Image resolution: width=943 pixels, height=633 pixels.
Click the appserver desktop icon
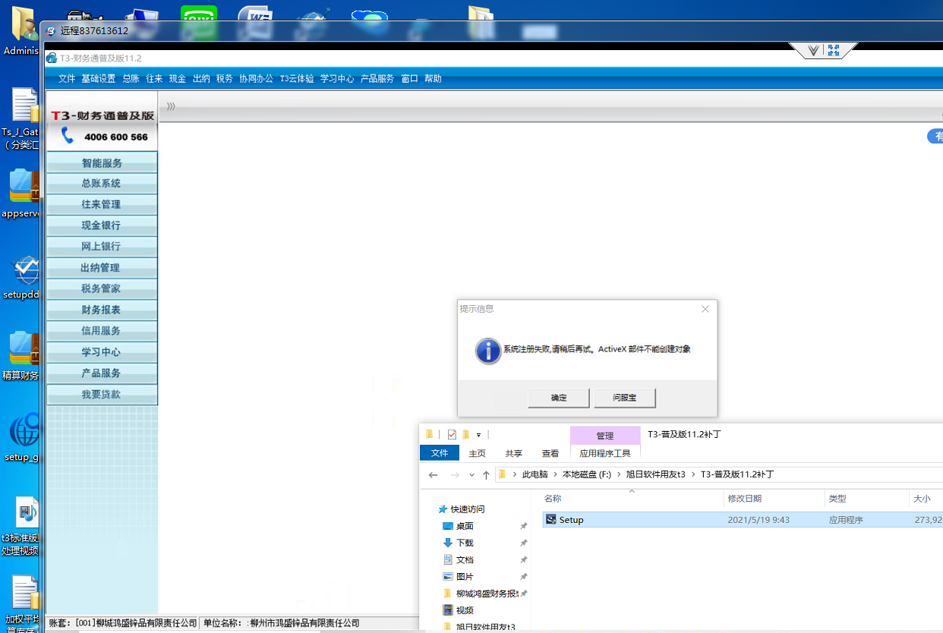coord(24,186)
